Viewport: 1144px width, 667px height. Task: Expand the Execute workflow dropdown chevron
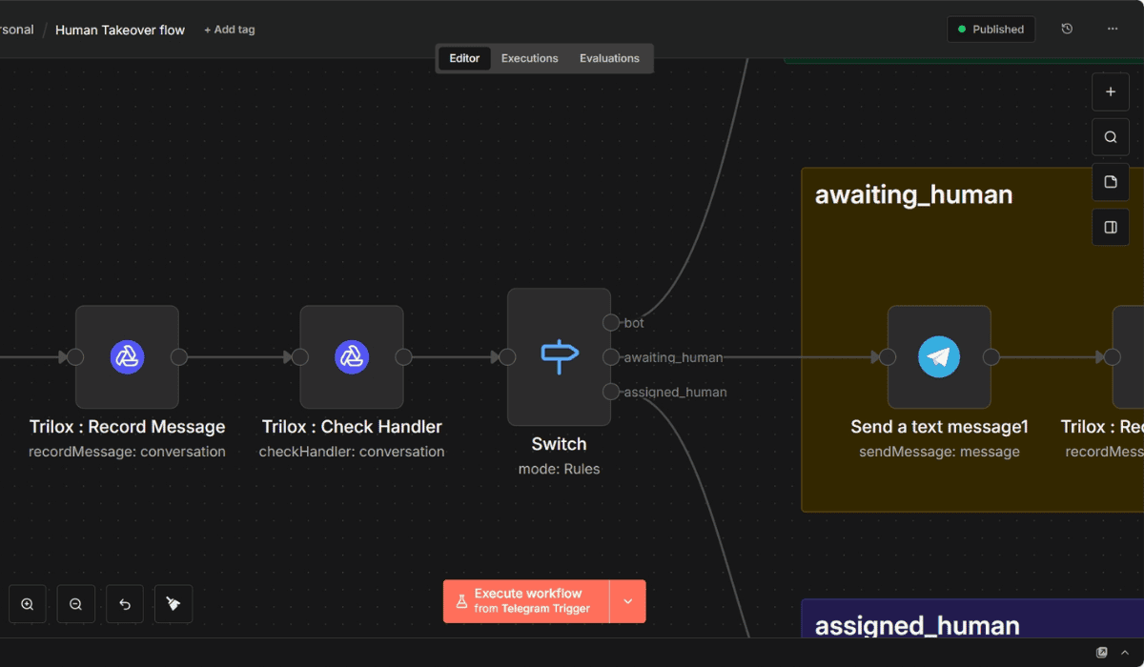click(628, 600)
